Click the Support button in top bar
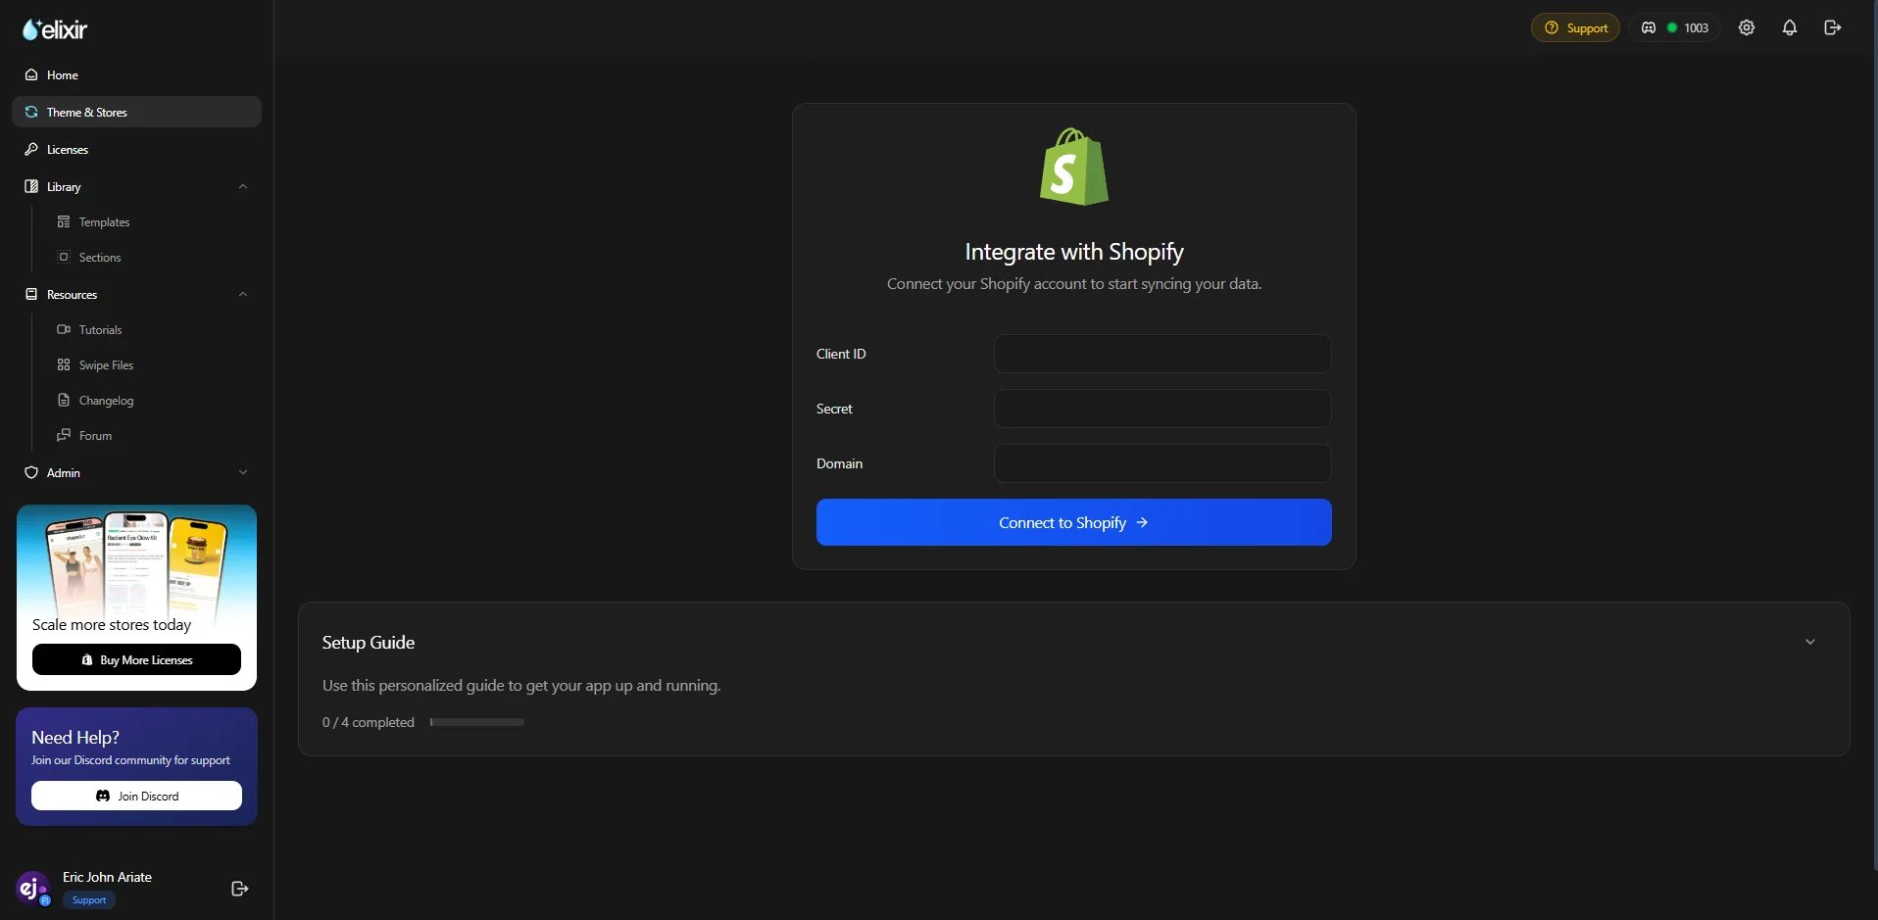Screen dimensions: 1878x920 [x=1575, y=27]
